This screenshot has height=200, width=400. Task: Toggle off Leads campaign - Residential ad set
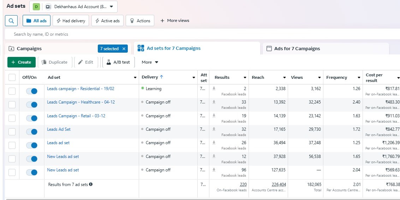[x=32, y=91]
